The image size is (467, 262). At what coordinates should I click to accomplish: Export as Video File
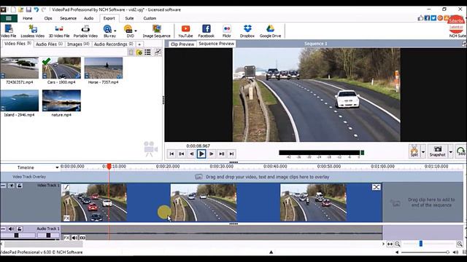point(8,31)
